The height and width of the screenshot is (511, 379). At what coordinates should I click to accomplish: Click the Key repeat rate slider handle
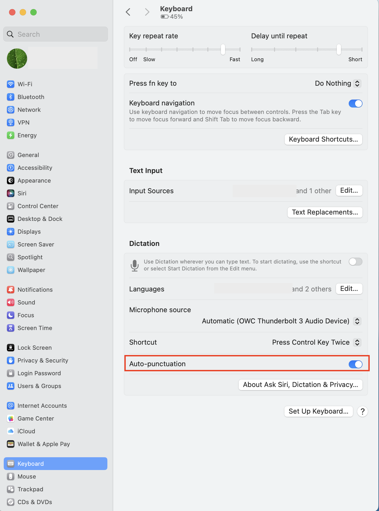pos(223,50)
